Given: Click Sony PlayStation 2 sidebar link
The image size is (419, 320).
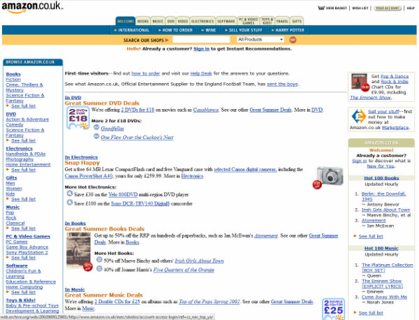Looking at the screenshot, I should pyautogui.click(x=27, y=252).
